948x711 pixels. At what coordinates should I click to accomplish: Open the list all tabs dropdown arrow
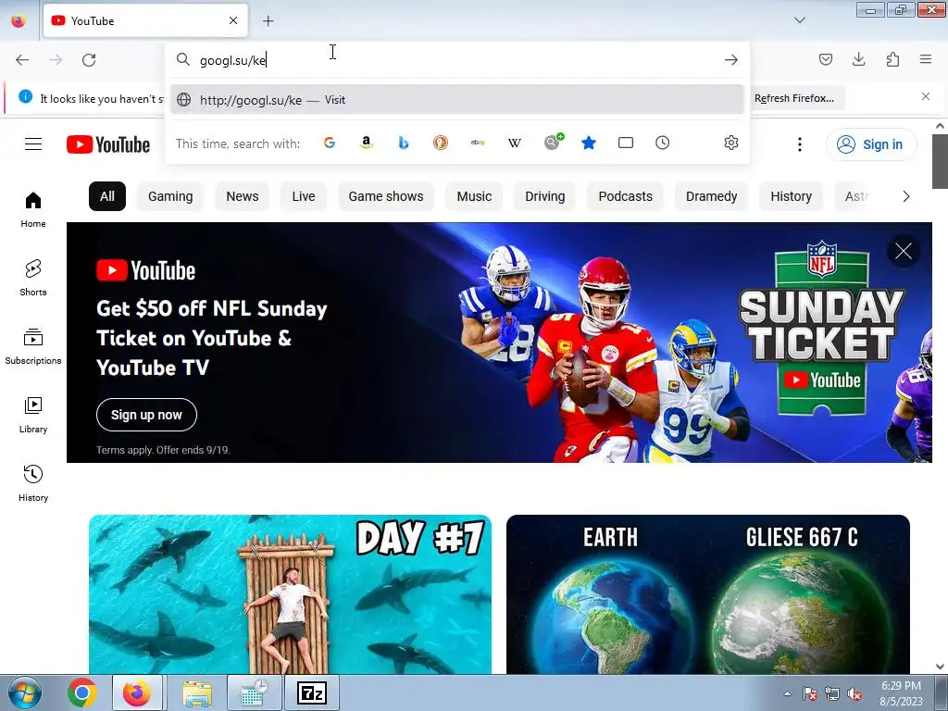pos(799,20)
